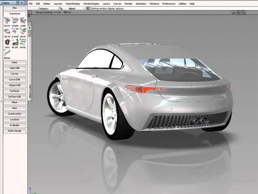The height and width of the screenshot is (194, 258).
Task: Click the prompt line showing 'Setting window display options.'
Action: (174, 8)
